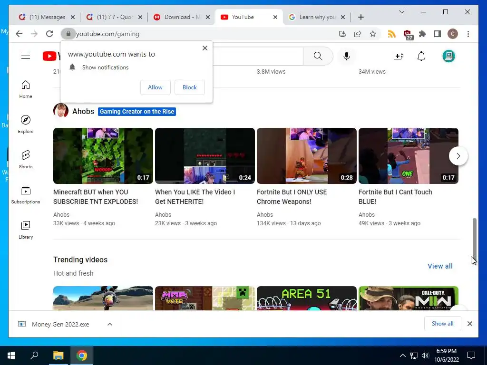The height and width of the screenshot is (365, 487).
Task: Toggle Chrome side panel icon
Action: coord(438,34)
